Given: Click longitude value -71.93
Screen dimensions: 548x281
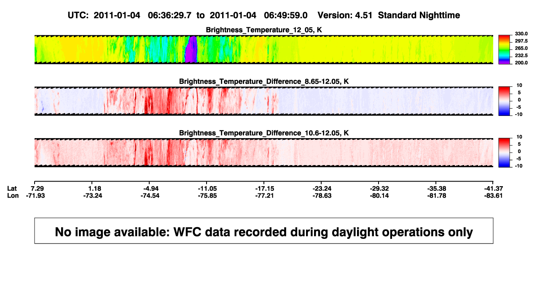Looking at the screenshot, I should (36, 195).
